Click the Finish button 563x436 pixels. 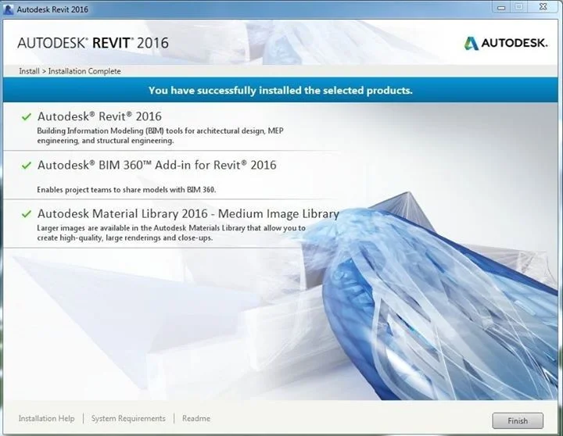click(x=518, y=420)
